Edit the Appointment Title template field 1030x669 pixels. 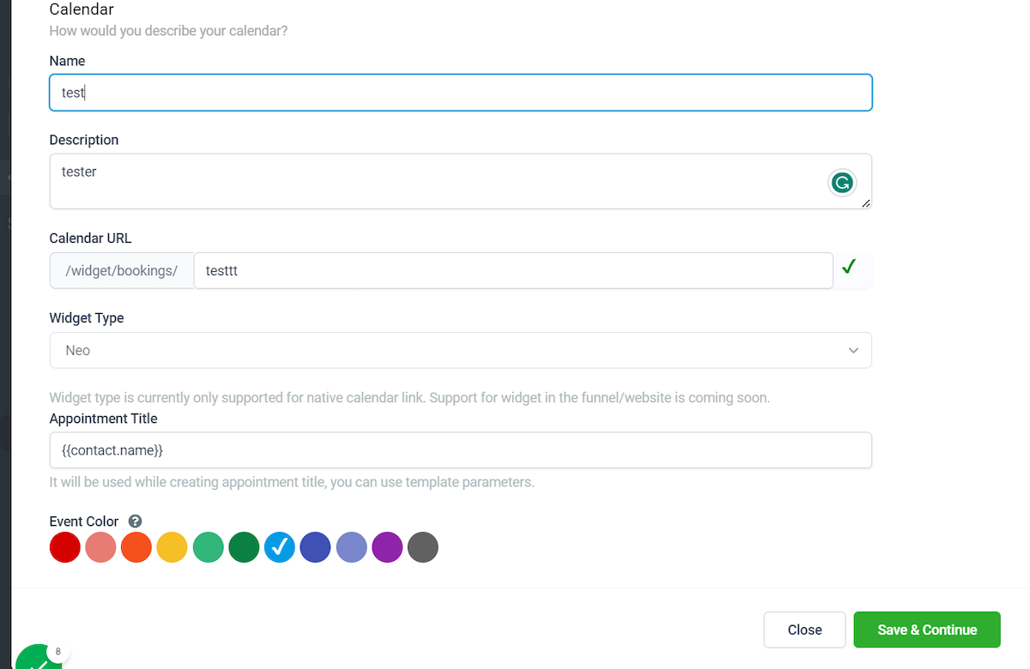pyautogui.click(x=461, y=449)
